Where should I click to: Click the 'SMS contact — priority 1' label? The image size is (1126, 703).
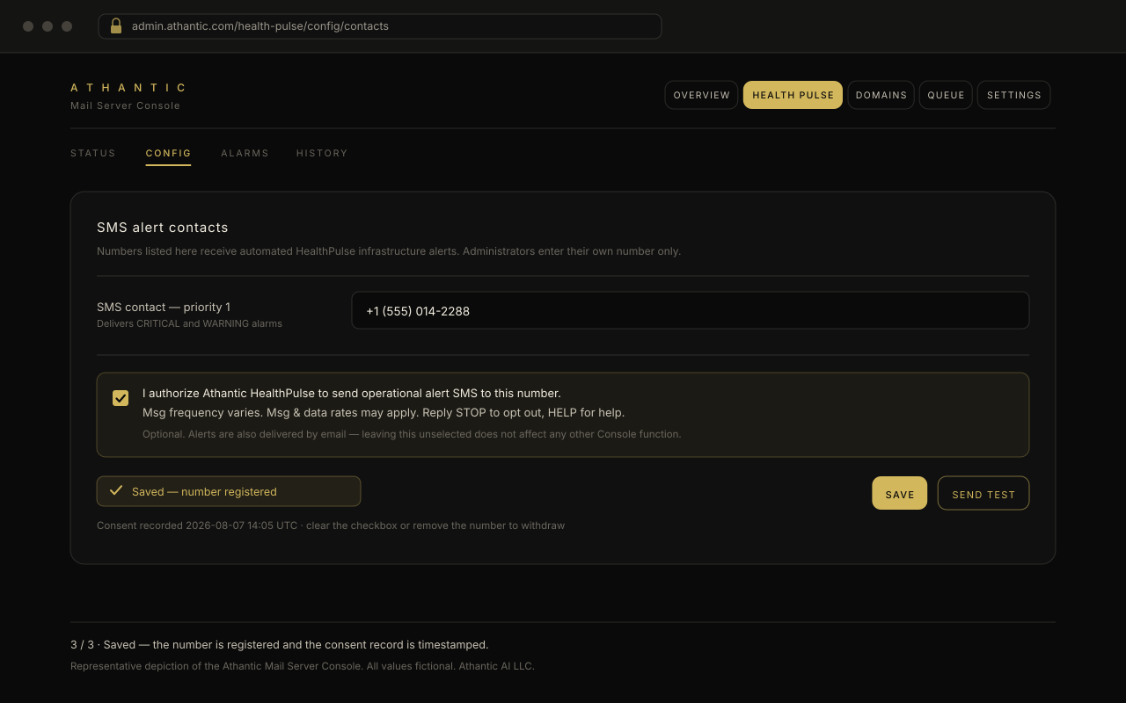pos(164,307)
